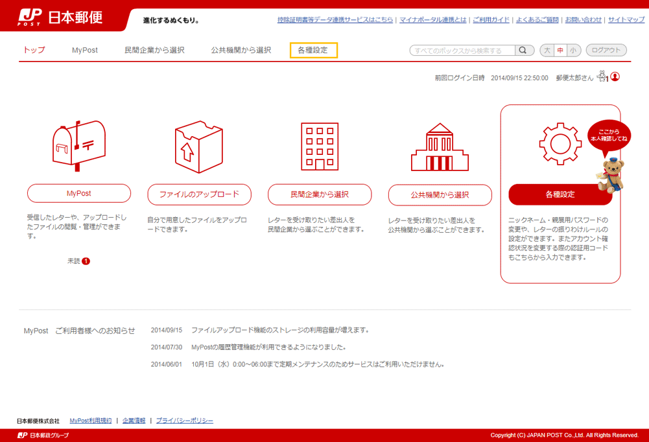This screenshot has height=442, width=649.
Task: Set font size to large (大)
Action: pos(547,50)
